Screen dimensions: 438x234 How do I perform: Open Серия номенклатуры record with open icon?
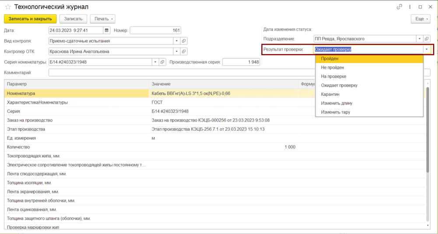162,62
